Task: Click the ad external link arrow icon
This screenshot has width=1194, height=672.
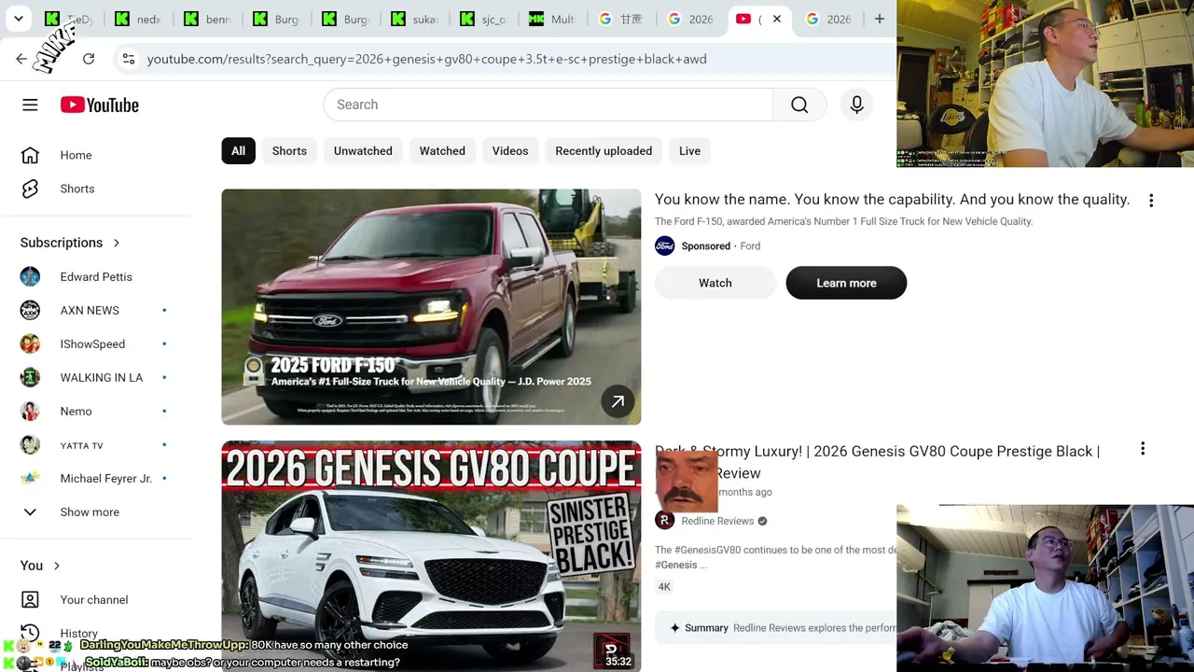Action: 618,401
